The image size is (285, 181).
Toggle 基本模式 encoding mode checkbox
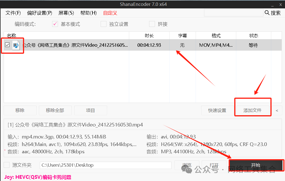(x=55, y=24)
